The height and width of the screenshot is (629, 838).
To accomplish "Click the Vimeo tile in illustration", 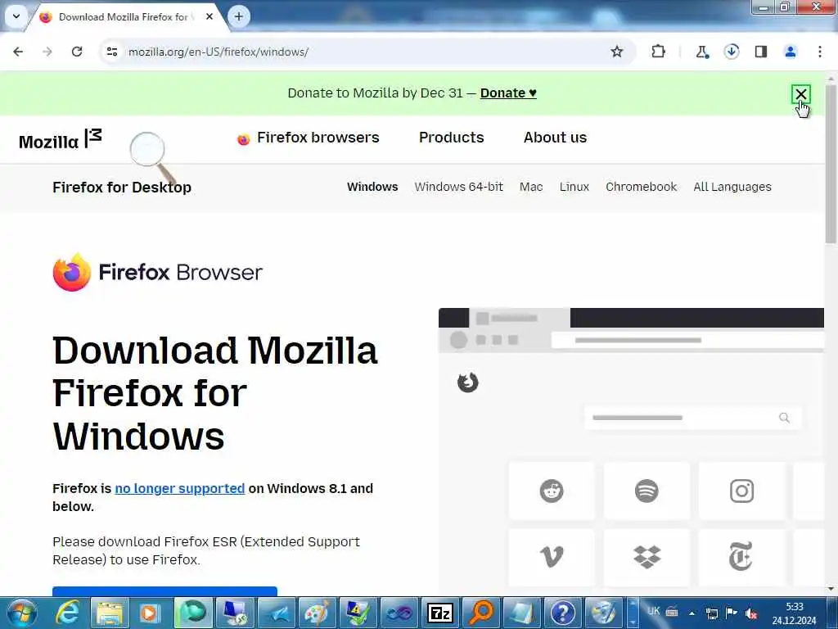I will tap(552, 557).
